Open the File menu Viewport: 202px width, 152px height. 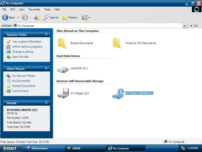4,9
